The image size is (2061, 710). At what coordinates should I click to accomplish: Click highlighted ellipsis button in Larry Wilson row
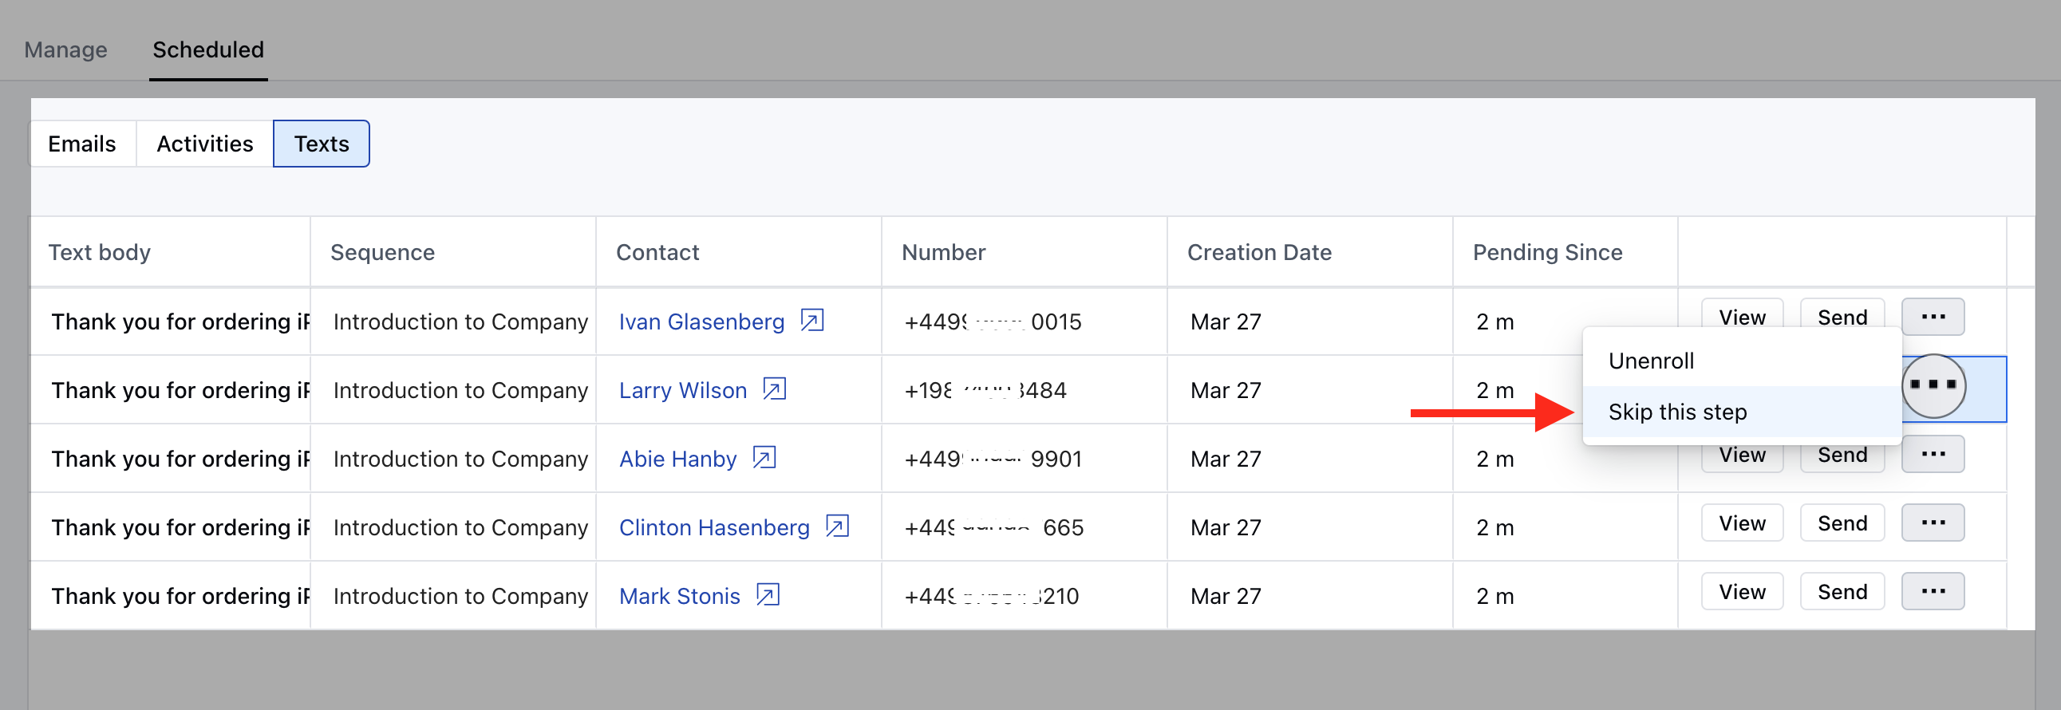(x=1933, y=386)
